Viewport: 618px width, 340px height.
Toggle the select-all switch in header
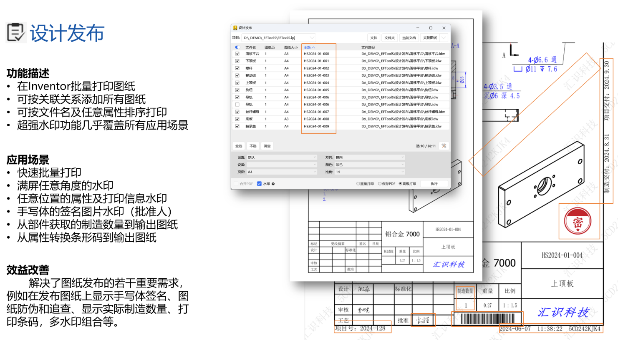pos(237,47)
